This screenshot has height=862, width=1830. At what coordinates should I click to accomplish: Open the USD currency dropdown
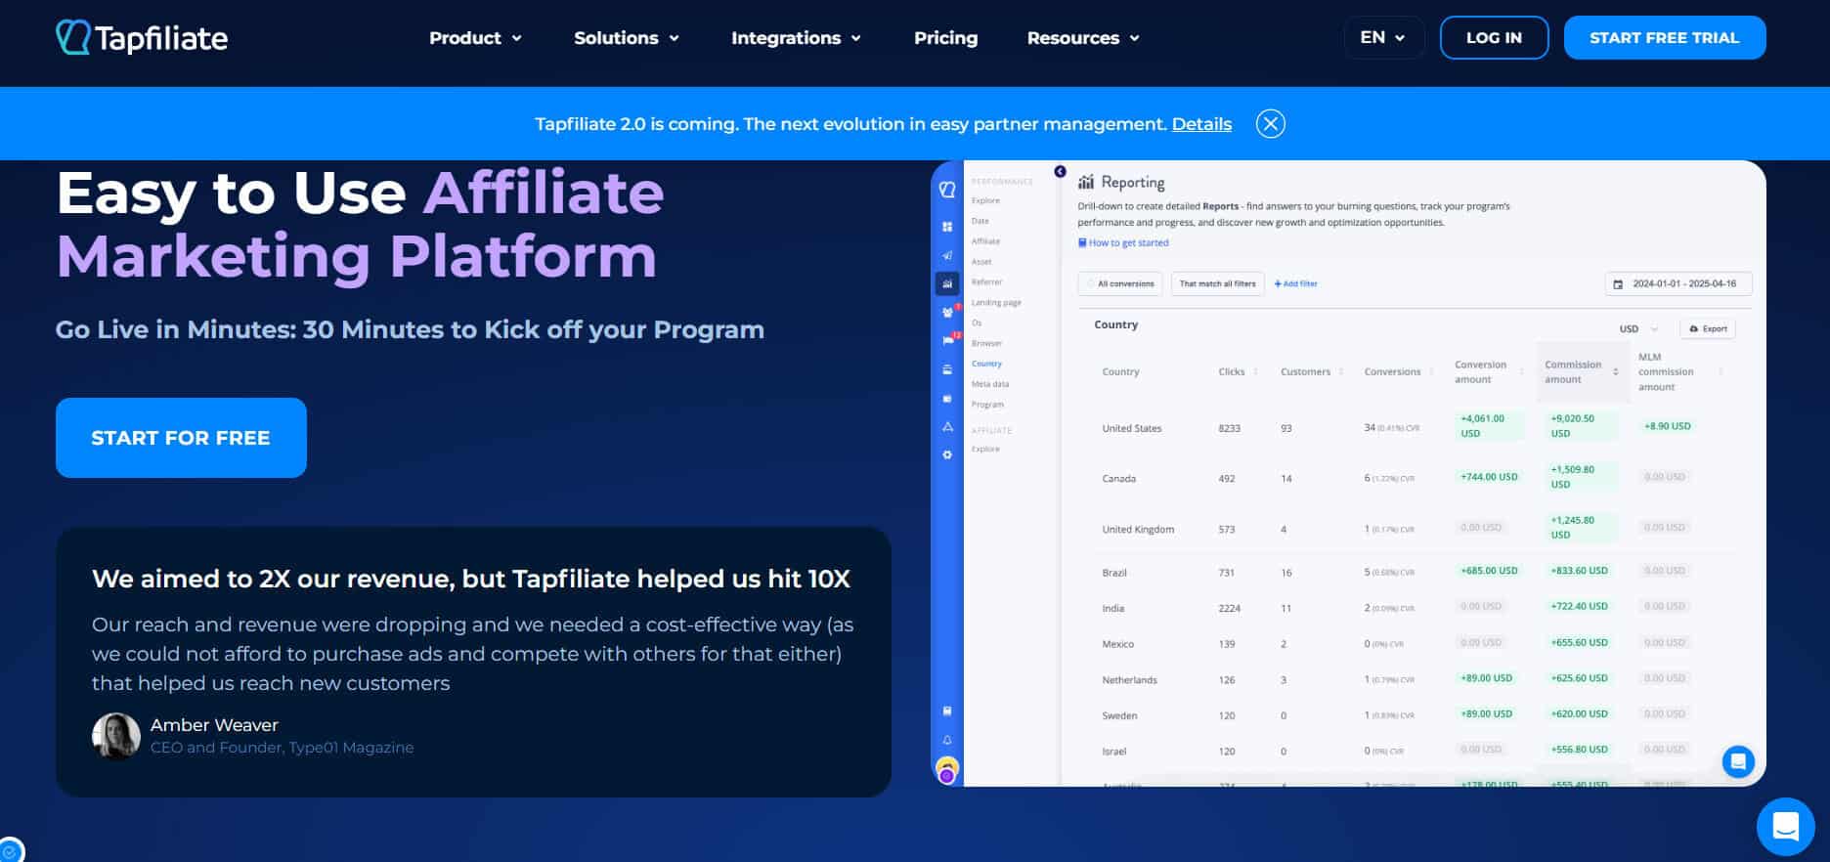(1637, 329)
